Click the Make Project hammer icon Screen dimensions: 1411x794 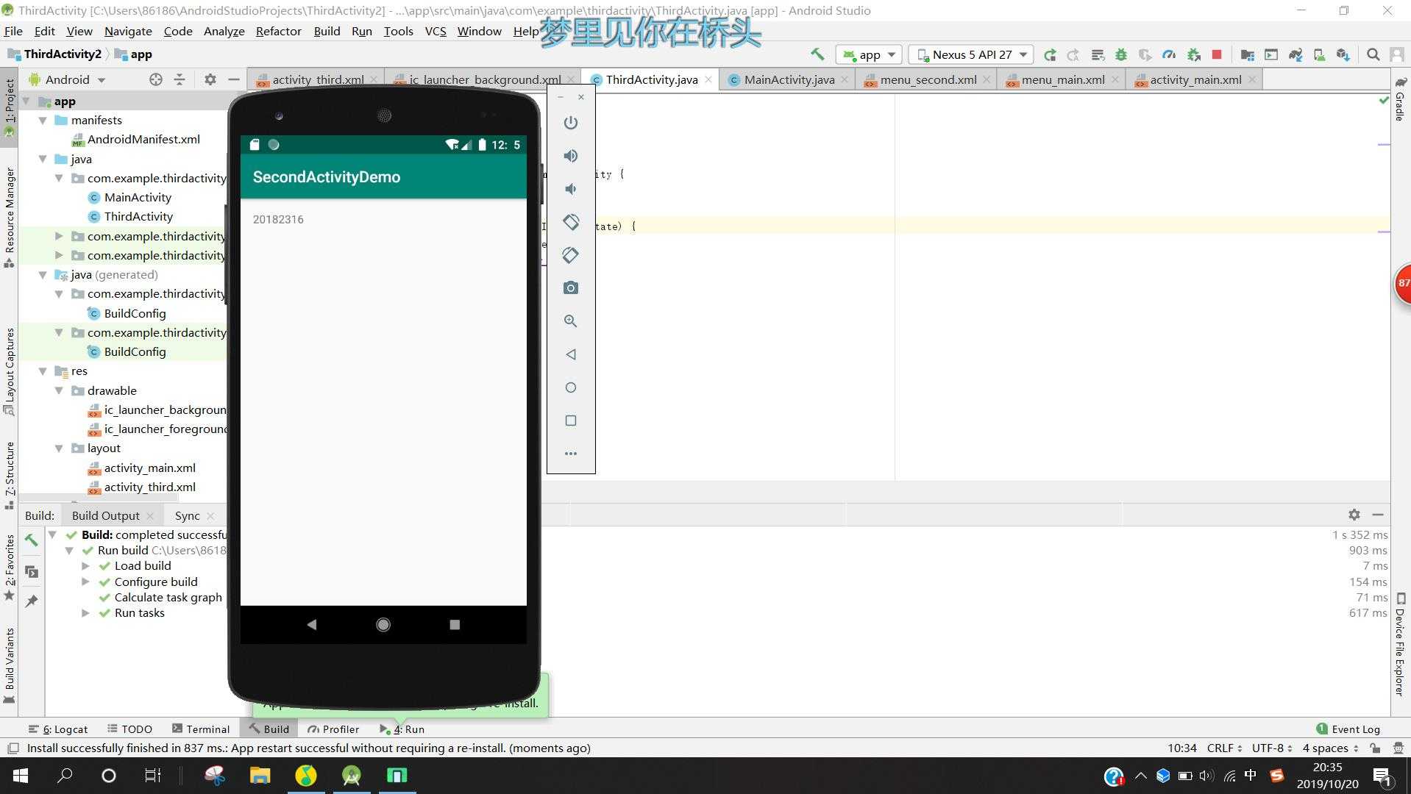(817, 54)
